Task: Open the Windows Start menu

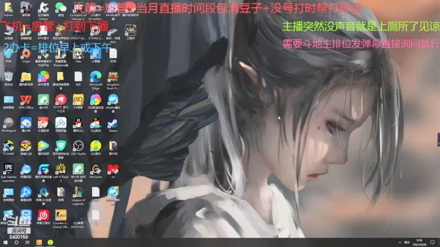Action: [5, 242]
